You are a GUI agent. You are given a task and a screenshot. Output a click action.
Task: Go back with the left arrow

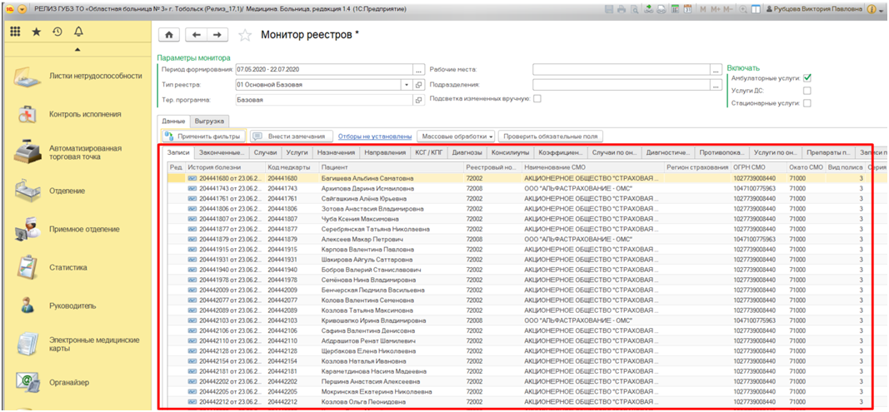point(197,35)
